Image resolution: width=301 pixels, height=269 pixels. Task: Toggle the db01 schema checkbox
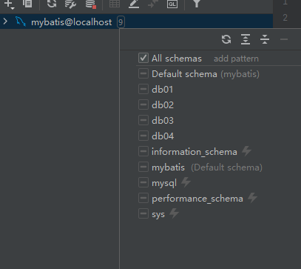[x=143, y=89]
